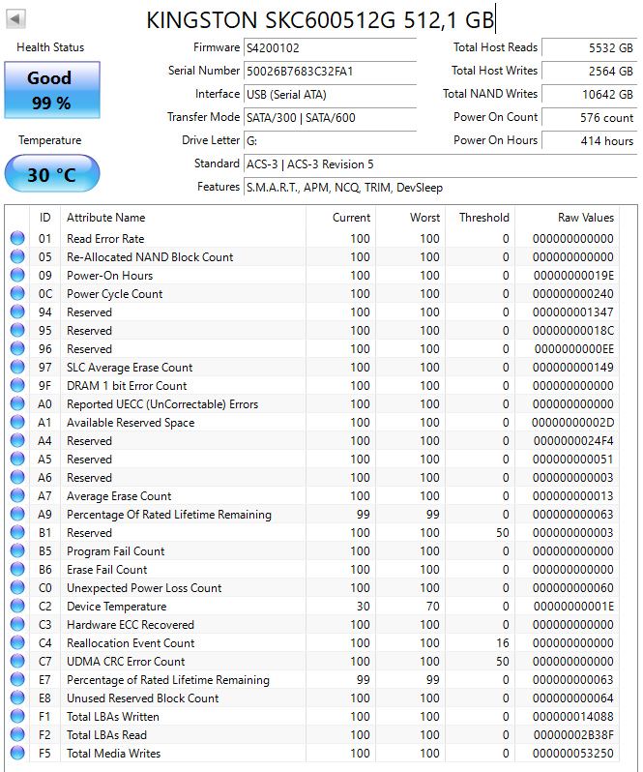Click the Total Host Reads value box
Screen dimensions: 643x772
click(589, 47)
